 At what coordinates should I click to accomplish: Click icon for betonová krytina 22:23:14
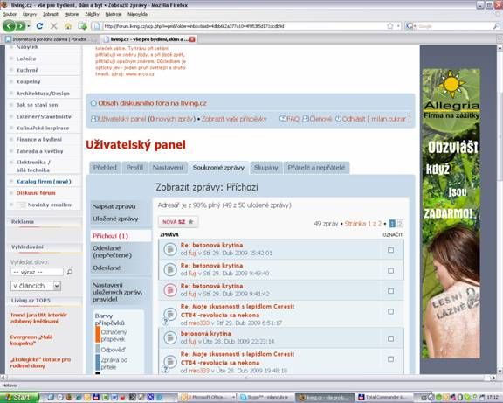170,337
